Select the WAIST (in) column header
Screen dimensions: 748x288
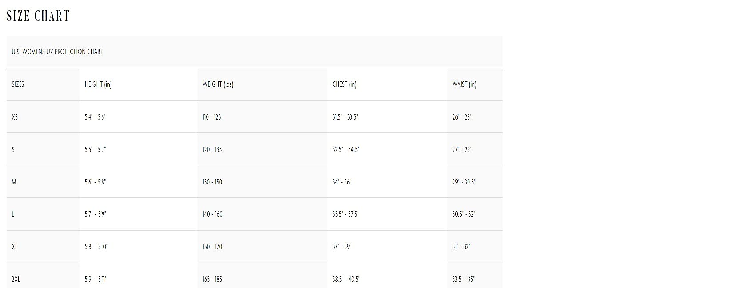(x=464, y=84)
